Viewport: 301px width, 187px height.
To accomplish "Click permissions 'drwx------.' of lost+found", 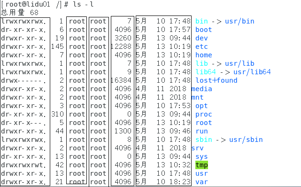I will click(23, 80).
